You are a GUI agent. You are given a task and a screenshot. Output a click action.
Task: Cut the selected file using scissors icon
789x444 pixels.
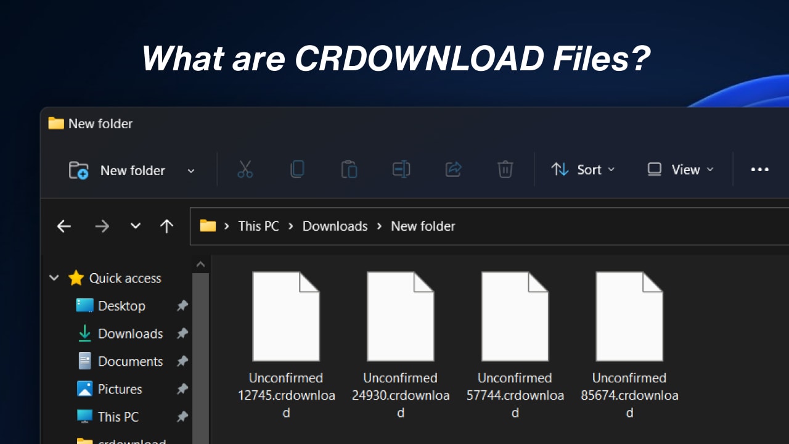245,169
